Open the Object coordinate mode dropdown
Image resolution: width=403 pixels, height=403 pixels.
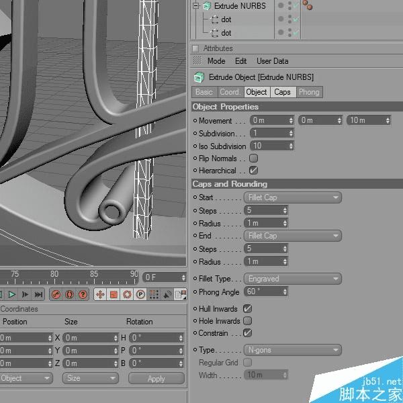point(26,378)
